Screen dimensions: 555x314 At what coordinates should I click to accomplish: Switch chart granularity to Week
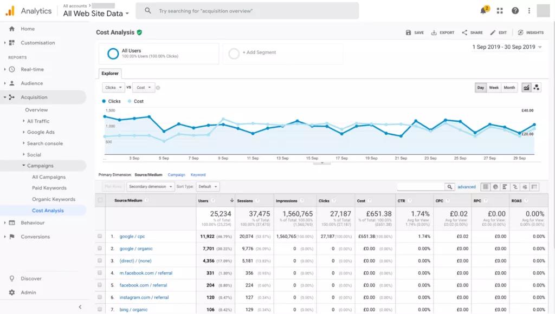tap(494, 87)
